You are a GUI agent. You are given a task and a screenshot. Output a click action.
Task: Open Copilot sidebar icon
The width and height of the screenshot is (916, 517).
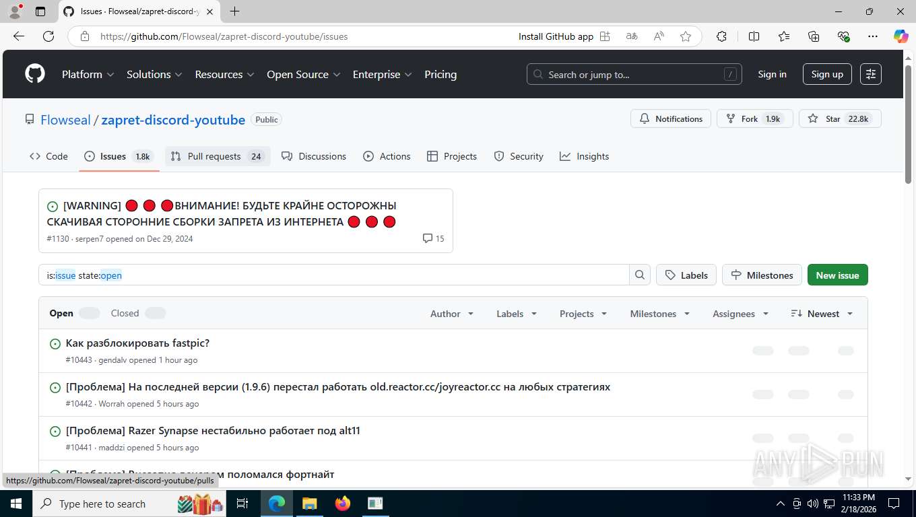click(x=901, y=36)
